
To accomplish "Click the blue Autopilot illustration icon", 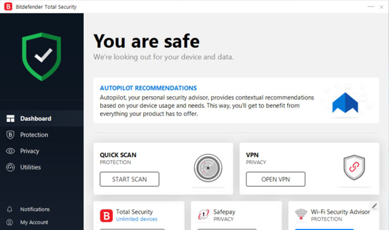I will coord(345,104).
